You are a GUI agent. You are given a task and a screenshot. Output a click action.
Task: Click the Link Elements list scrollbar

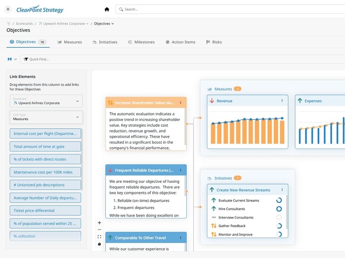82,159
